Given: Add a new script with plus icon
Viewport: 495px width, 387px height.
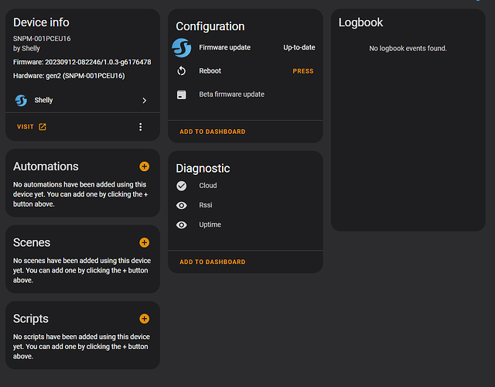Looking at the screenshot, I should pos(144,319).
